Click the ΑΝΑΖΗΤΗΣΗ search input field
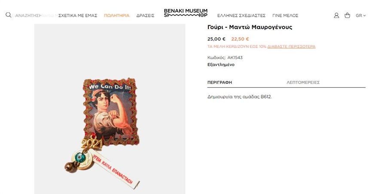 [35, 15]
